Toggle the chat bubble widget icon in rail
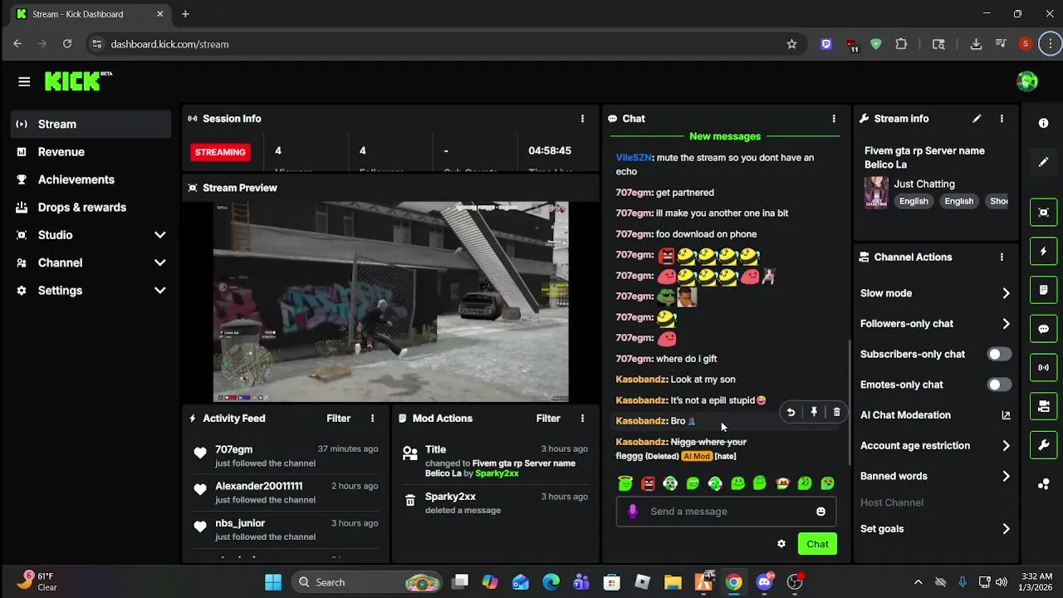Viewport: 1063px width, 598px height. click(x=1044, y=329)
